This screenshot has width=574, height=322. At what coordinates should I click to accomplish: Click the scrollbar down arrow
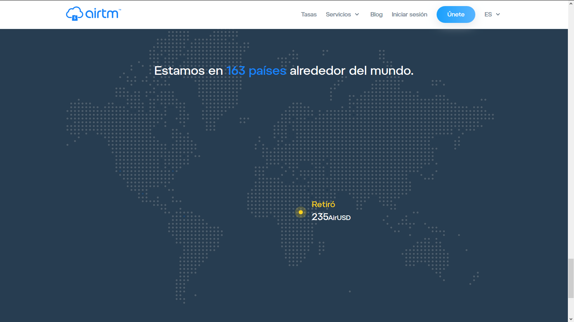tap(571, 319)
